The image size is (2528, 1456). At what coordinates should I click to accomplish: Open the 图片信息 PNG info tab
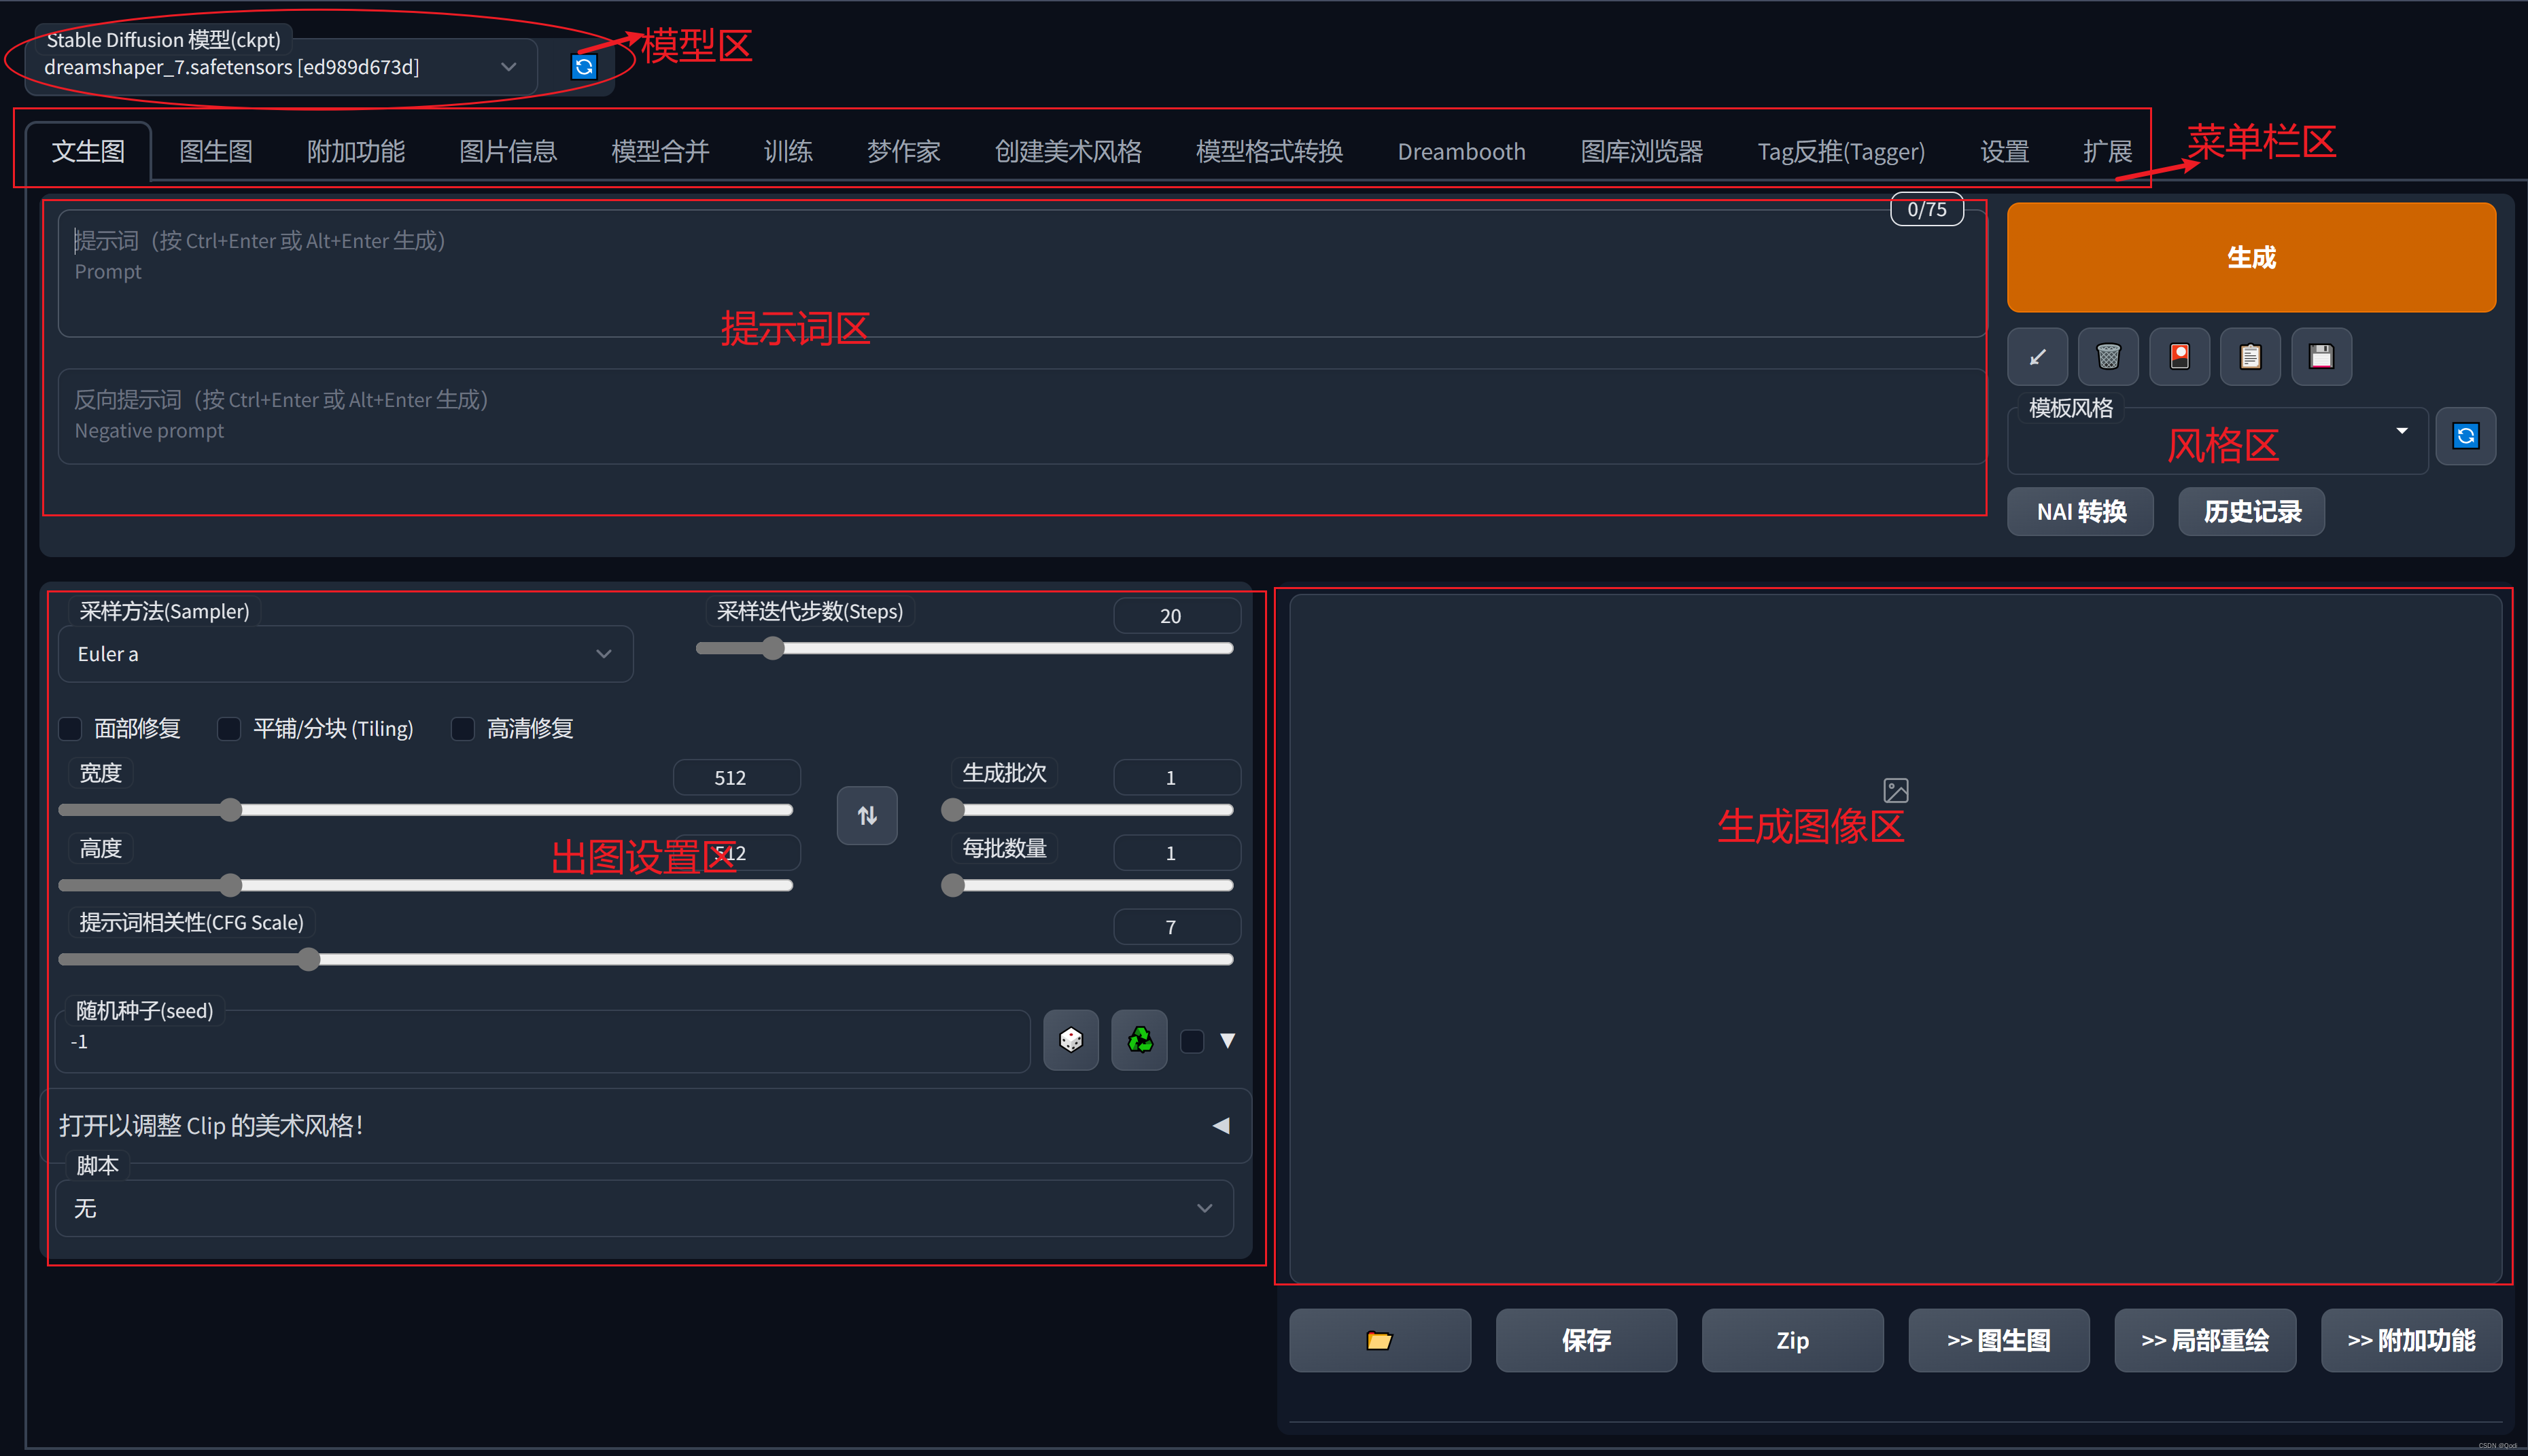tap(508, 152)
